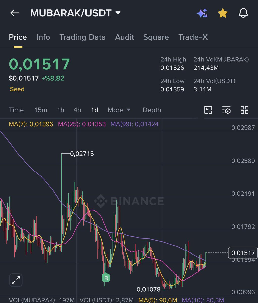Tap the volume MA(10): 80,3M label
The image size is (258, 303).
[203, 300]
